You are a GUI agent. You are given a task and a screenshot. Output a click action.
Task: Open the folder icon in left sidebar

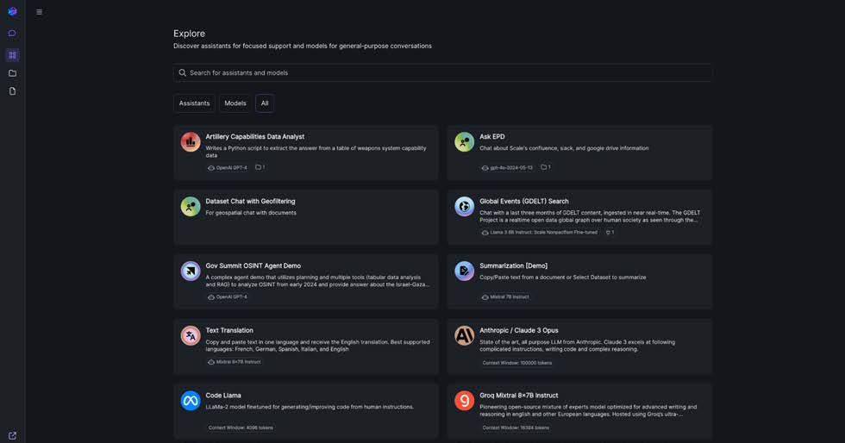click(x=12, y=73)
